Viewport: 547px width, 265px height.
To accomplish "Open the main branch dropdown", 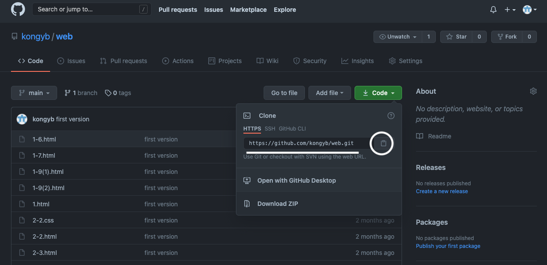I will (x=34, y=93).
